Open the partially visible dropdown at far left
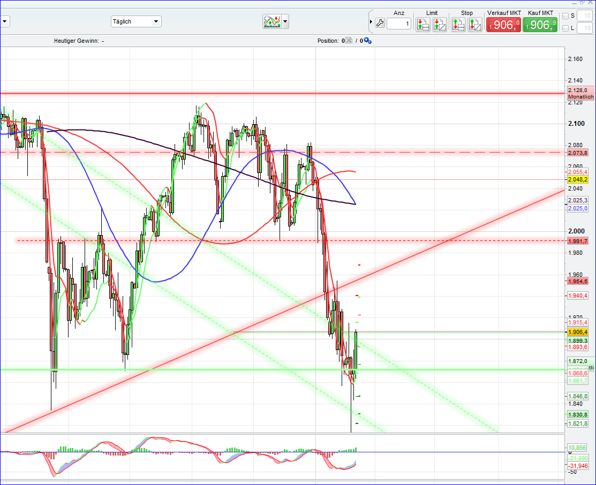 point(5,21)
